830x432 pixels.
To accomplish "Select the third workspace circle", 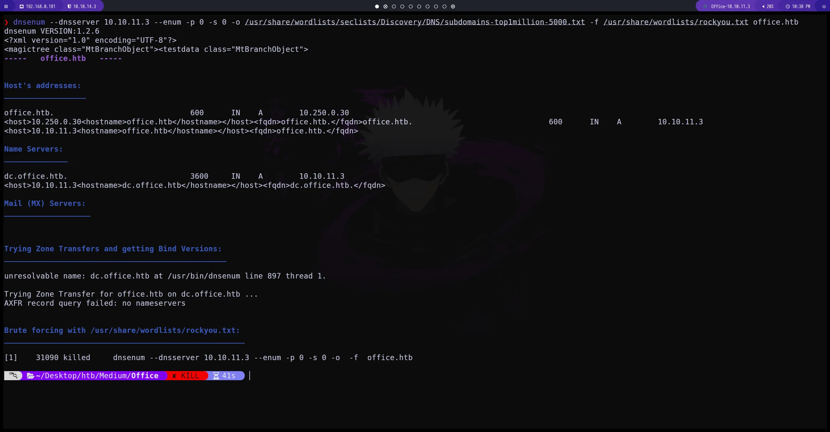I will (x=394, y=6).
